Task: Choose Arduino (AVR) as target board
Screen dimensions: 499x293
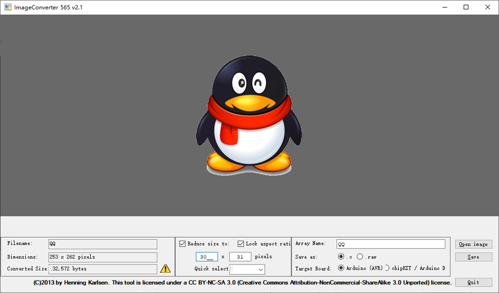Action: click(x=341, y=268)
